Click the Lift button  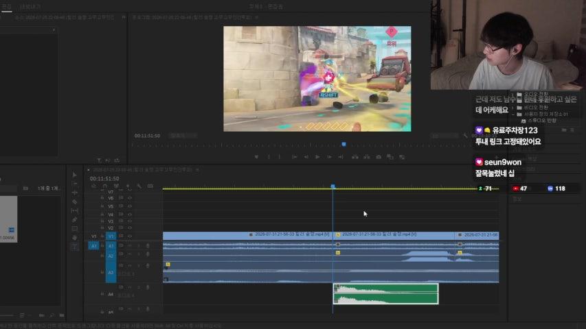tap(355, 157)
